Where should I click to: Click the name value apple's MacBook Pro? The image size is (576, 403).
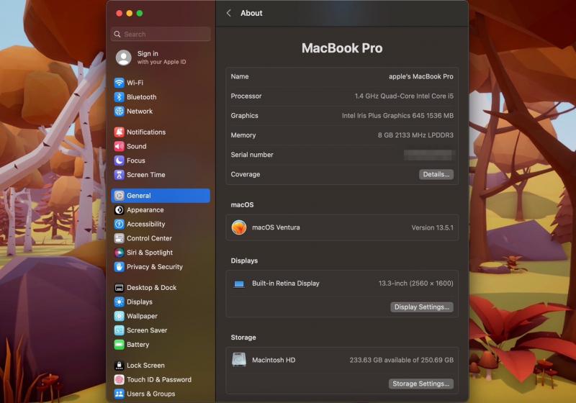tap(421, 77)
